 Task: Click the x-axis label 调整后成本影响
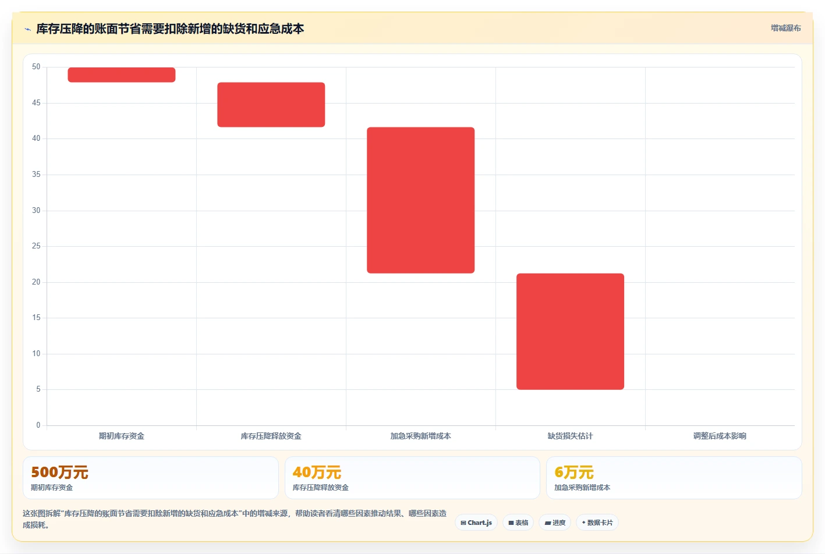click(720, 436)
